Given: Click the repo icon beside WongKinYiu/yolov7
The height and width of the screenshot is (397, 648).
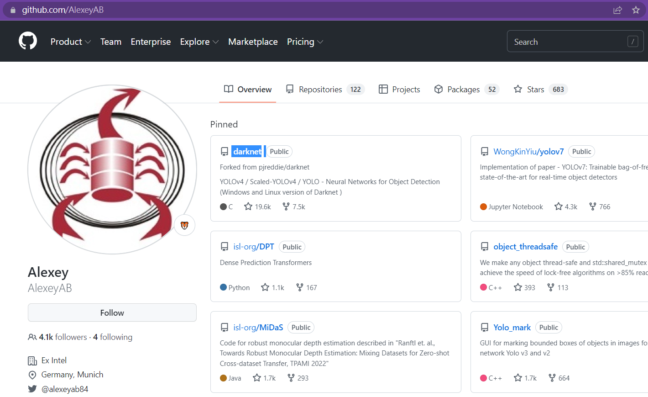Looking at the screenshot, I should click(x=485, y=152).
